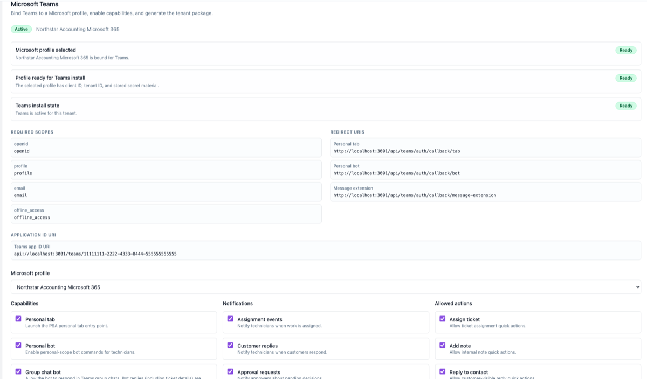Toggle the Approval requests checkbox
This screenshot has height=379, width=647.
coord(230,371)
